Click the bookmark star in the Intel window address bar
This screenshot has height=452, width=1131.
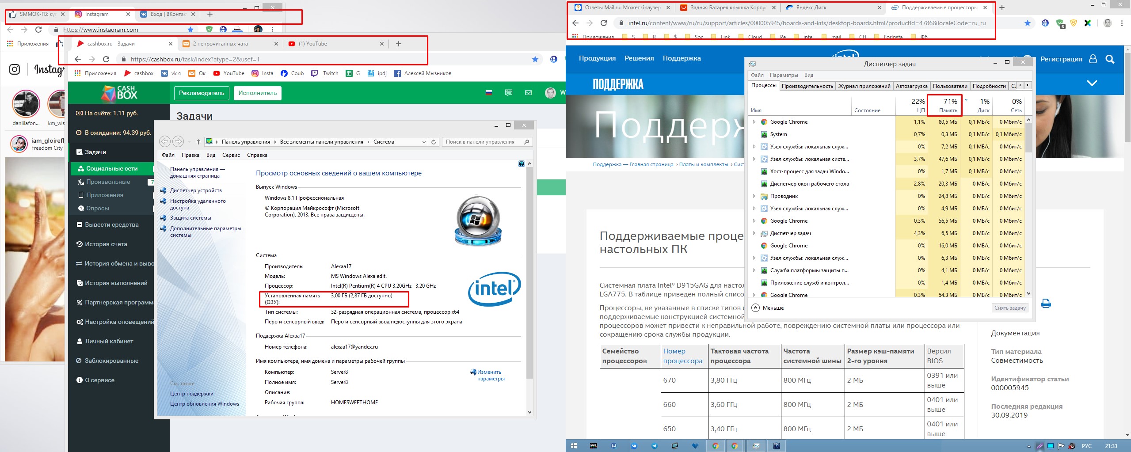click(1028, 23)
